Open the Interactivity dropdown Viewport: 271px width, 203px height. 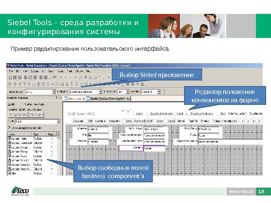[x=128, y=92]
